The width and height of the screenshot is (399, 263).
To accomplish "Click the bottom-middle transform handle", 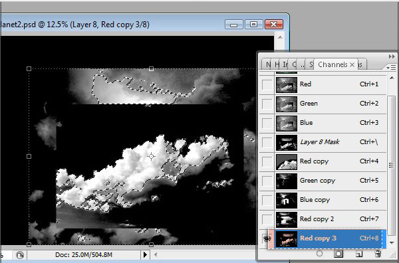I will pyautogui.click(x=151, y=244).
